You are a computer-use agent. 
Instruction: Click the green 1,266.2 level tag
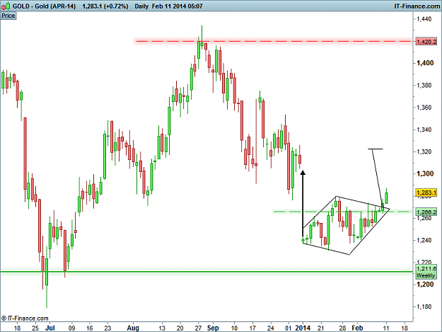[426, 212]
